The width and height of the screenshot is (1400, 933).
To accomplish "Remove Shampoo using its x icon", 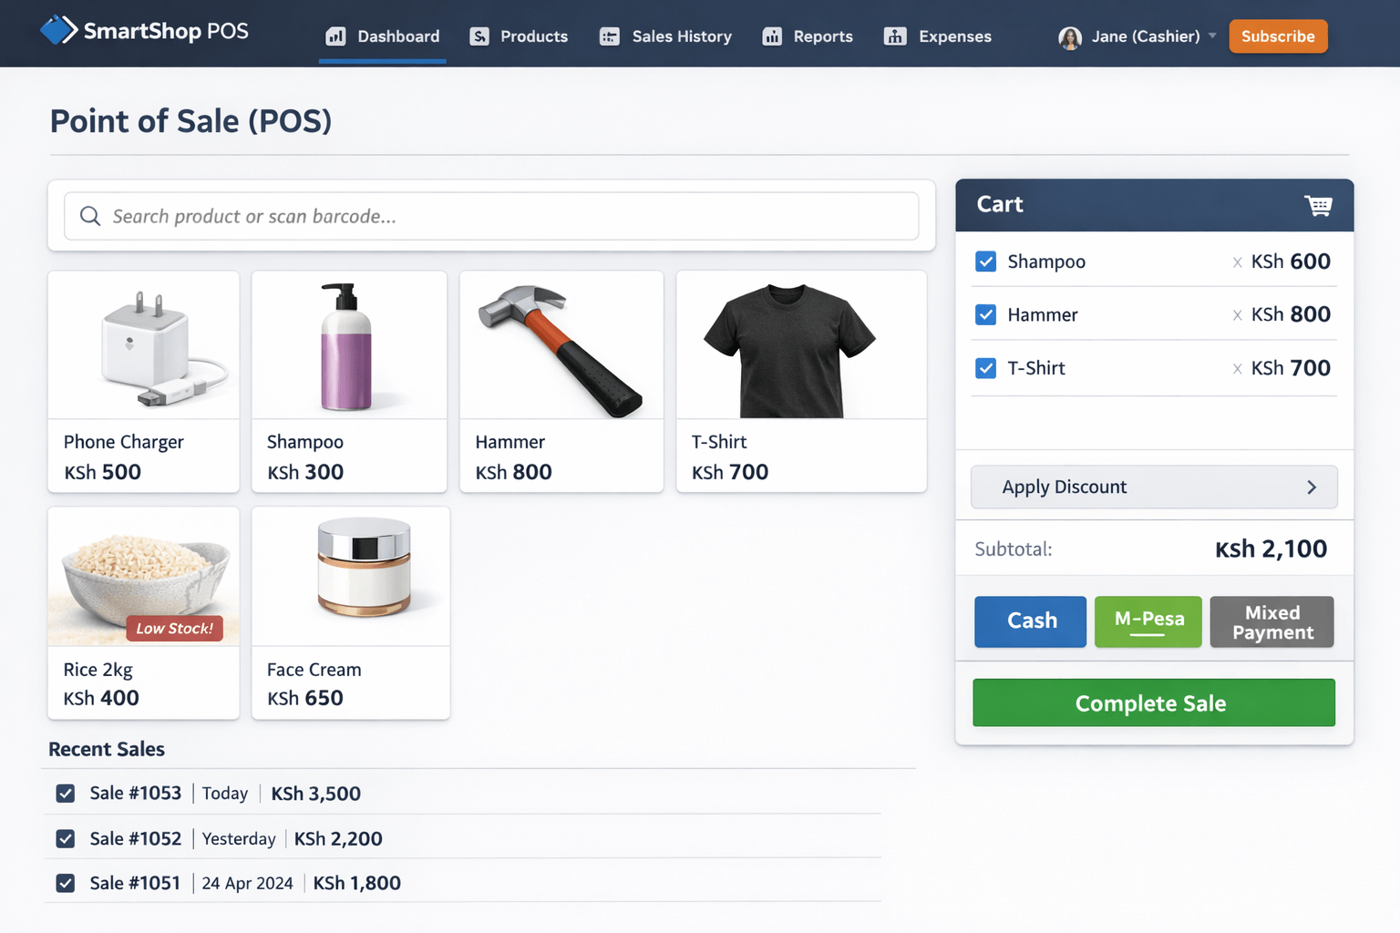I will click(x=1237, y=262).
